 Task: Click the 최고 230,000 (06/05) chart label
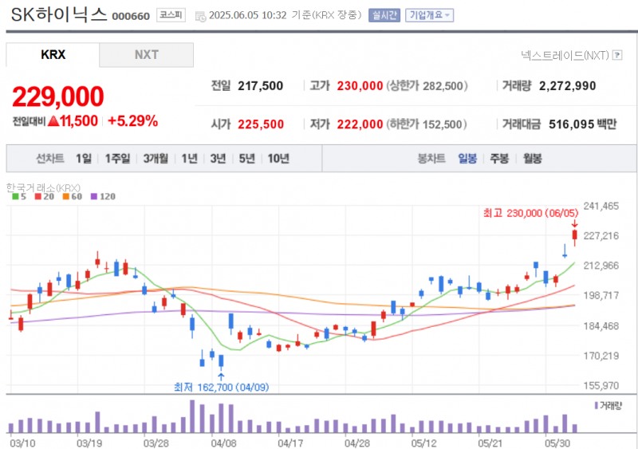pos(530,213)
